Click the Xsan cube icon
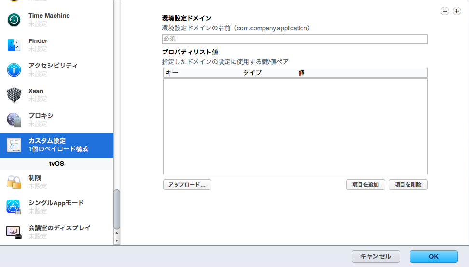Screen dimensions: 469x267 (14, 95)
